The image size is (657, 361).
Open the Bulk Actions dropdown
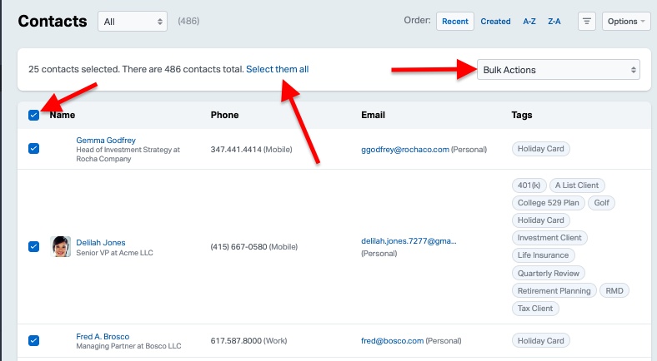558,70
